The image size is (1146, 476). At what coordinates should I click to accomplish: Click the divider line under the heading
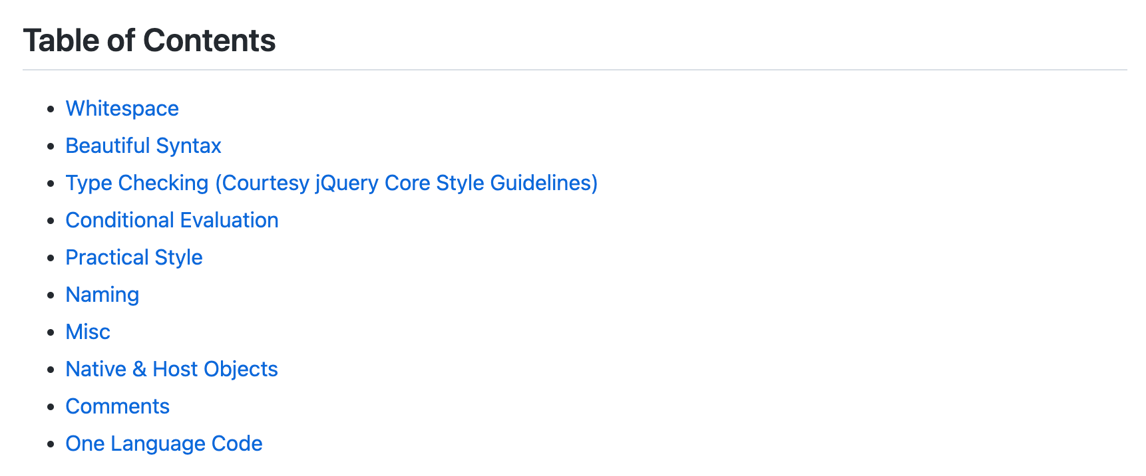pyautogui.click(x=574, y=70)
